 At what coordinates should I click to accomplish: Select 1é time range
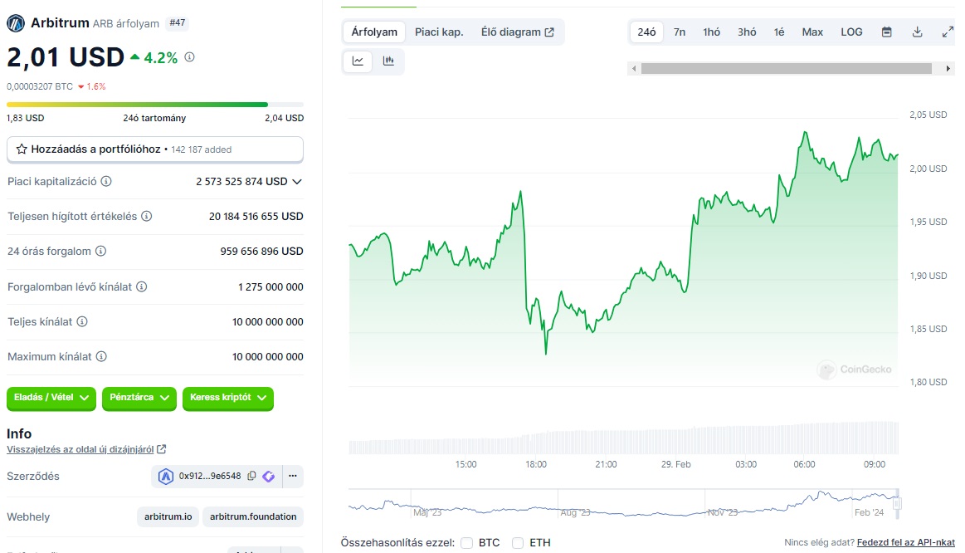[779, 32]
